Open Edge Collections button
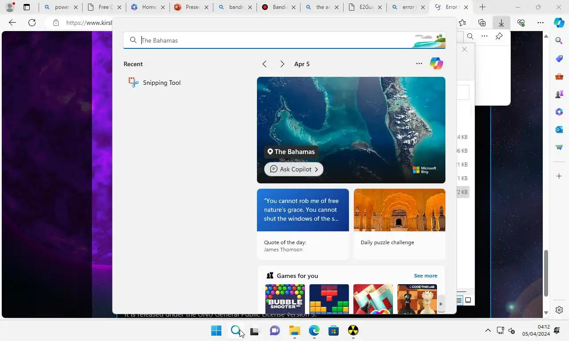 pos(482,23)
